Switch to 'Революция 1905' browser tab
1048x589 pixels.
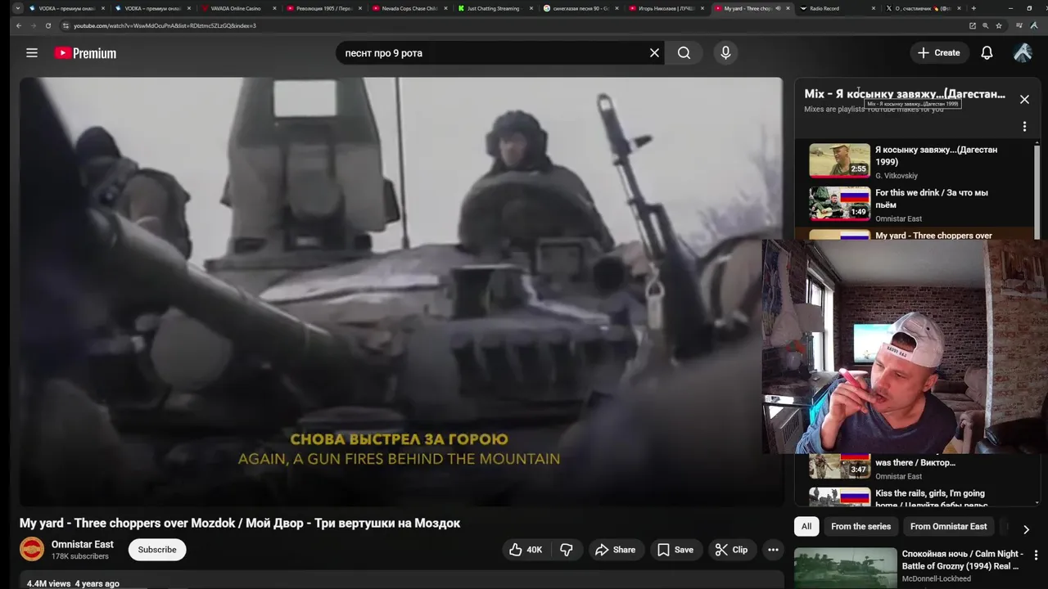tap(323, 8)
